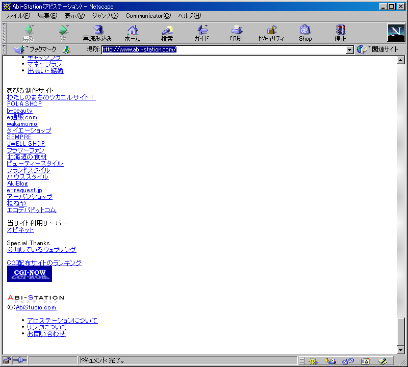Screen dimensions: 408x367
Task: Click the Back (戻る) toolbar button
Action: click(29, 33)
